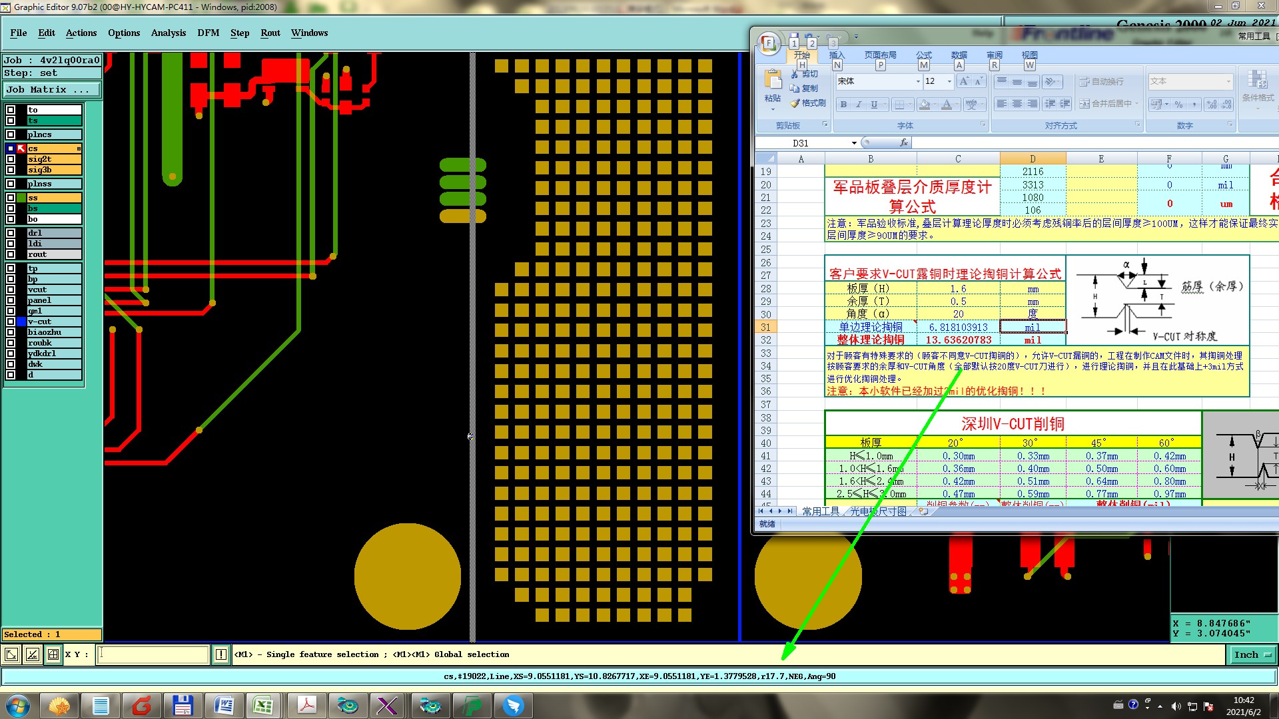Select the bo layer name
Viewport: 1279px width, 719px height.
[54, 219]
